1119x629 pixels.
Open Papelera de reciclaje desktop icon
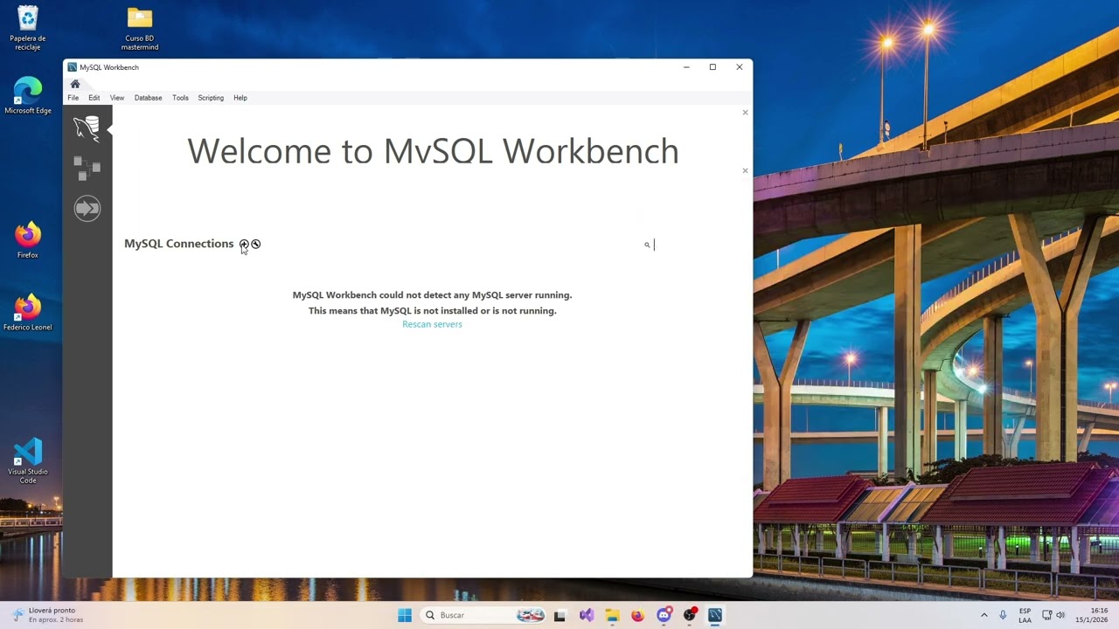(28, 28)
